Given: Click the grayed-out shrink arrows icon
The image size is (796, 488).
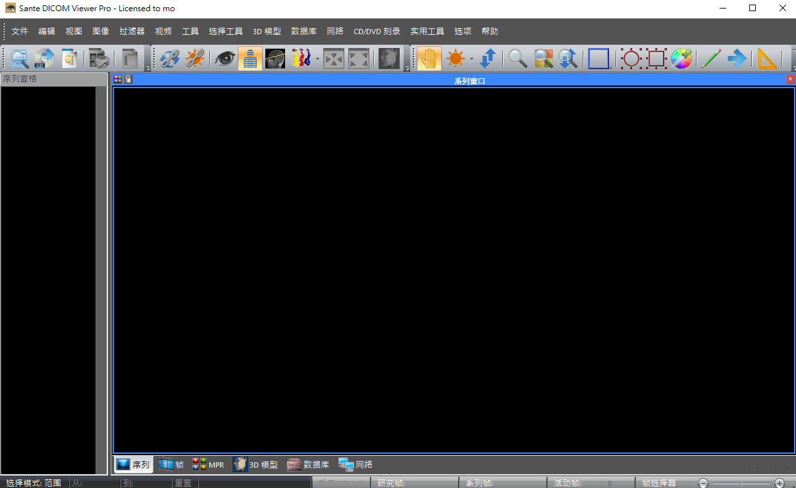Looking at the screenshot, I should [334, 59].
